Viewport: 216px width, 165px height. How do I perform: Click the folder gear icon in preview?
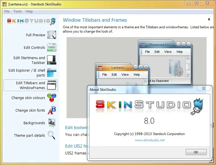pos(176,68)
